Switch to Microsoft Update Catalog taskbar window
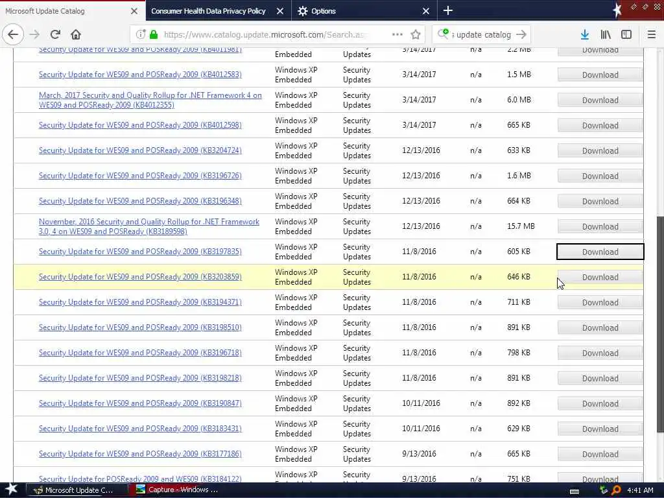 (x=77, y=490)
